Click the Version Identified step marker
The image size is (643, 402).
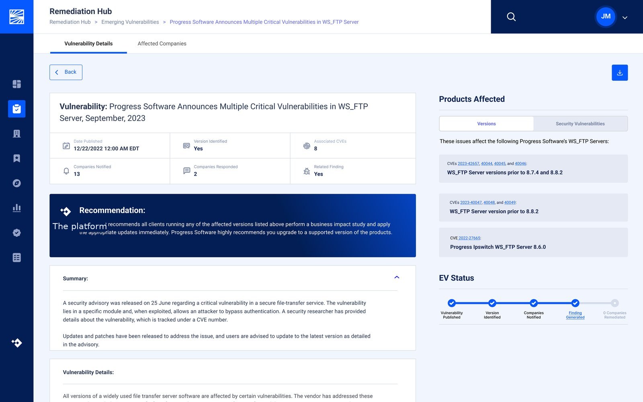coord(492,303)
